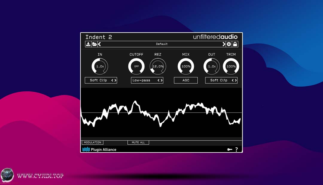Open the settings gear icon
Screen dimensions: 323x185
[x=229, y=44]
